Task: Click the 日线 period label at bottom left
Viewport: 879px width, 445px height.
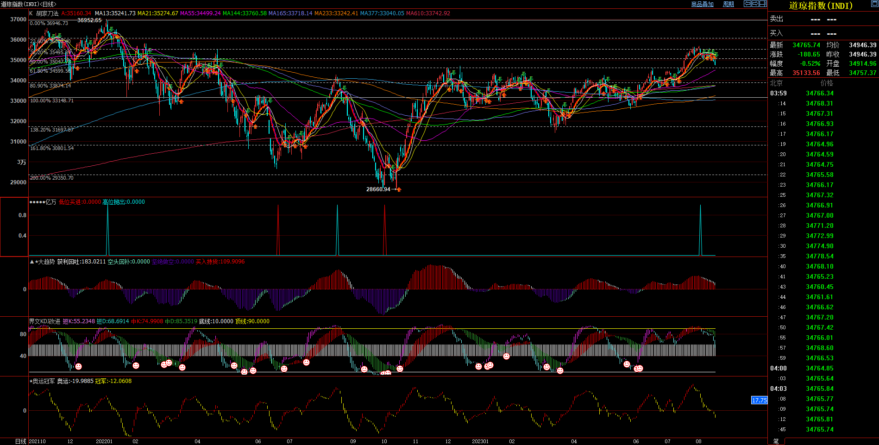Action: [x=20, y=441]
